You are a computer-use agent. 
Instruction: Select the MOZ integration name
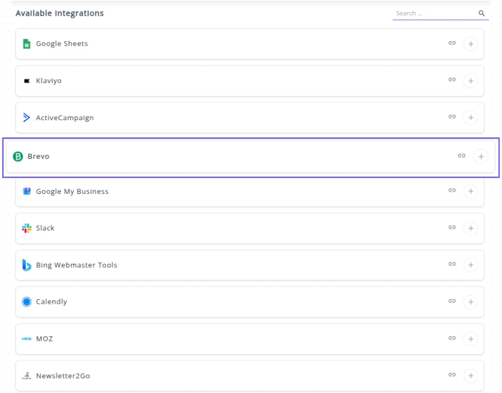point(44,339)
